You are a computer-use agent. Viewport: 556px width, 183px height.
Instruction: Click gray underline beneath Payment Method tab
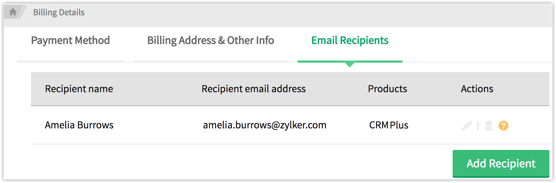[x=71, y=62]
